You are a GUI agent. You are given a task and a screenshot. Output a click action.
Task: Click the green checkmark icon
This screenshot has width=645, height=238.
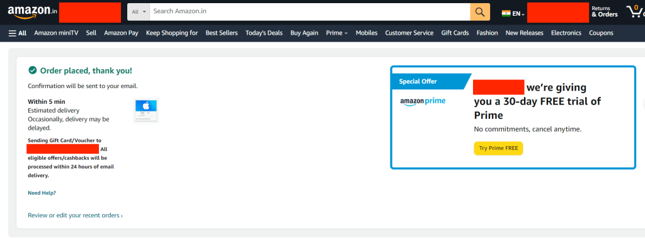point(33,71)
